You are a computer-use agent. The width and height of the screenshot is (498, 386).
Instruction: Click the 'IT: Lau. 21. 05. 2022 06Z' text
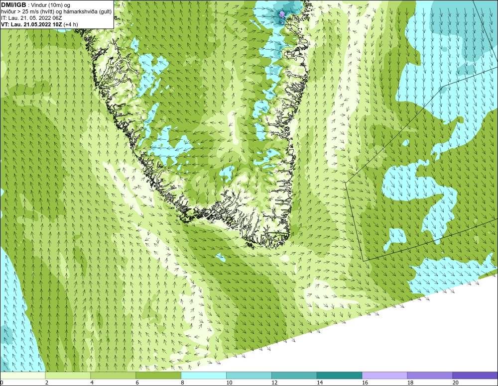(31, 18)
